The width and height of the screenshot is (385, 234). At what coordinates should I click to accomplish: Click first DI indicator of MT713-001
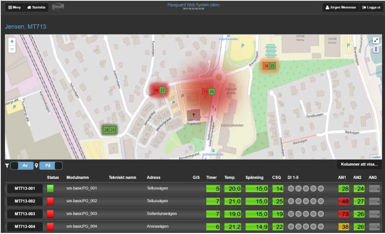pyautogui.click(x=291, y=189)
